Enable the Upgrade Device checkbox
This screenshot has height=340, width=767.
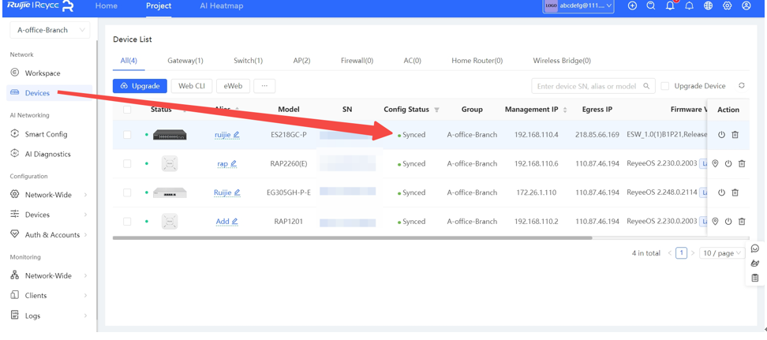pyautogui.click(x=664, y=86)
